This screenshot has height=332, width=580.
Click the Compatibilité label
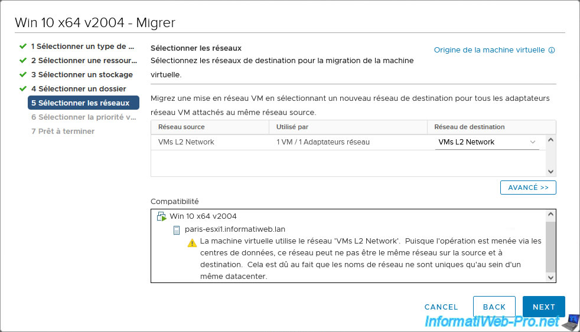(175, 202)
